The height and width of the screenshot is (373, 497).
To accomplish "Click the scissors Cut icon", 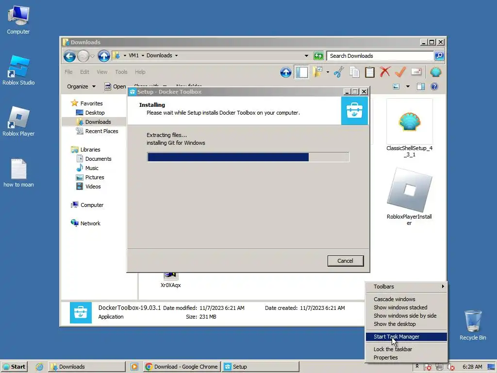I will tap(339, 72).
